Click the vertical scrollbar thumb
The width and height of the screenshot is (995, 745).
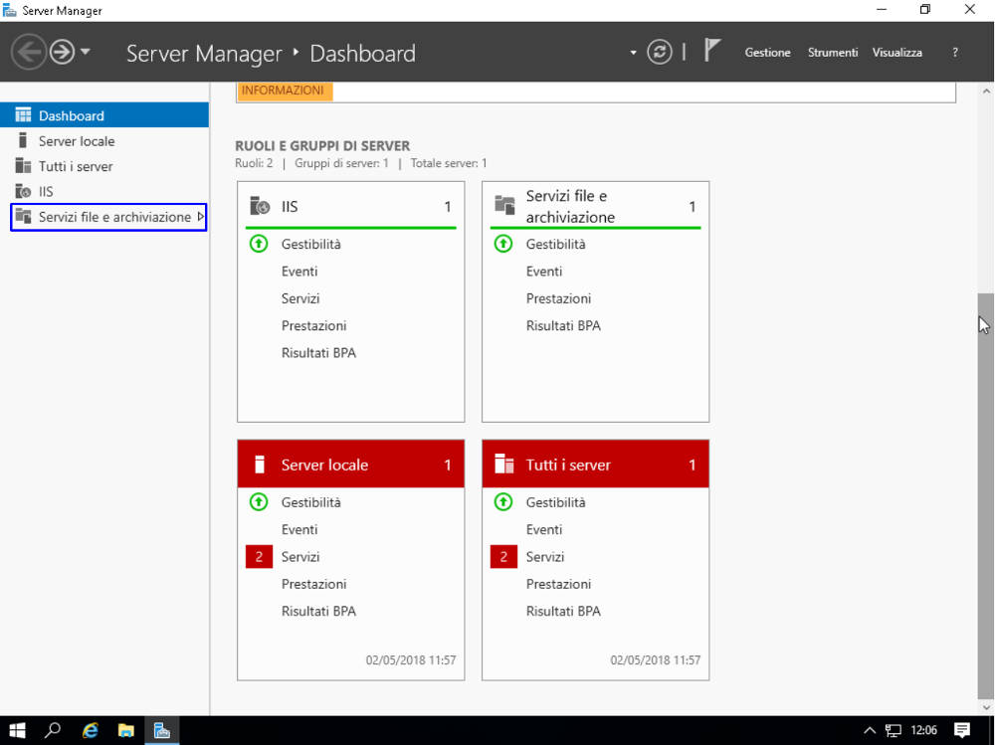click(985, 495)
